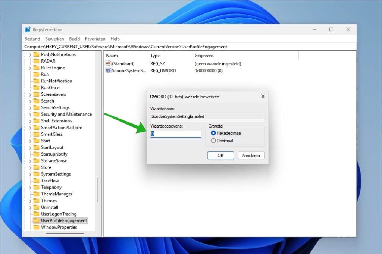This screenshot has height=254, width=382.
Task: Select the RunNotification folder icon
Action: pos(36,81)
